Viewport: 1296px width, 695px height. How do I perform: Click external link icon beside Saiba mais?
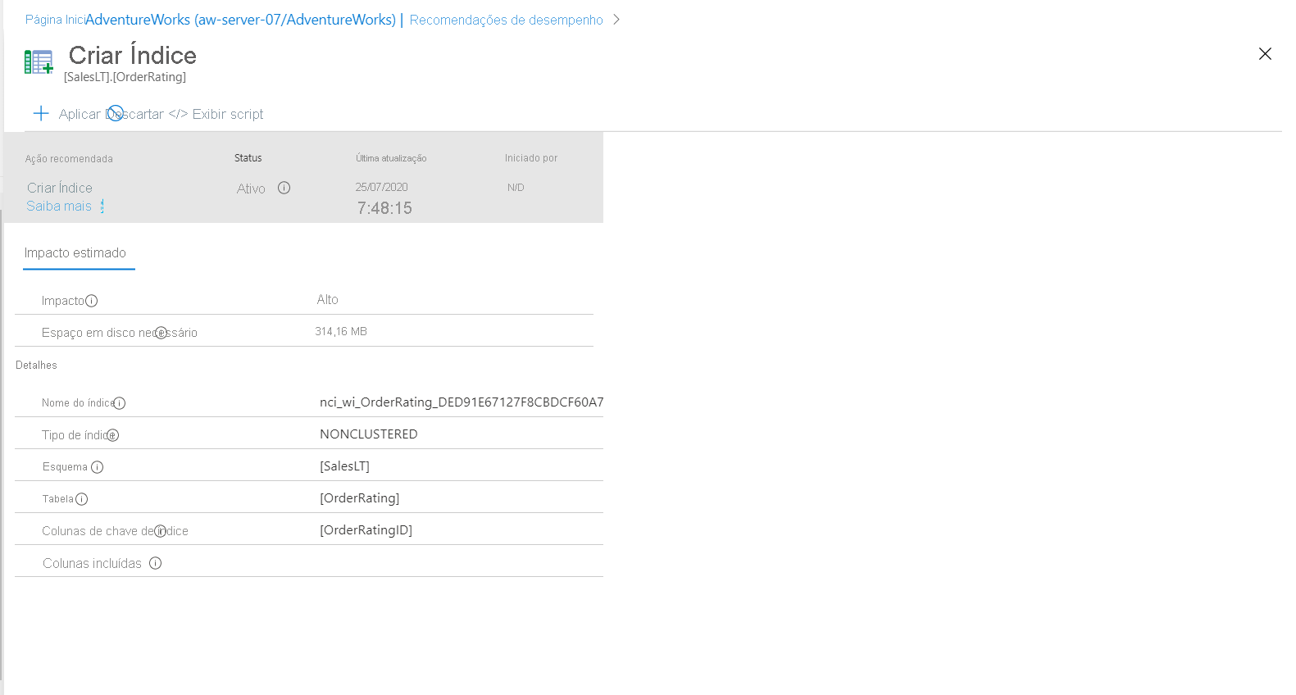[x=102, y=206]
